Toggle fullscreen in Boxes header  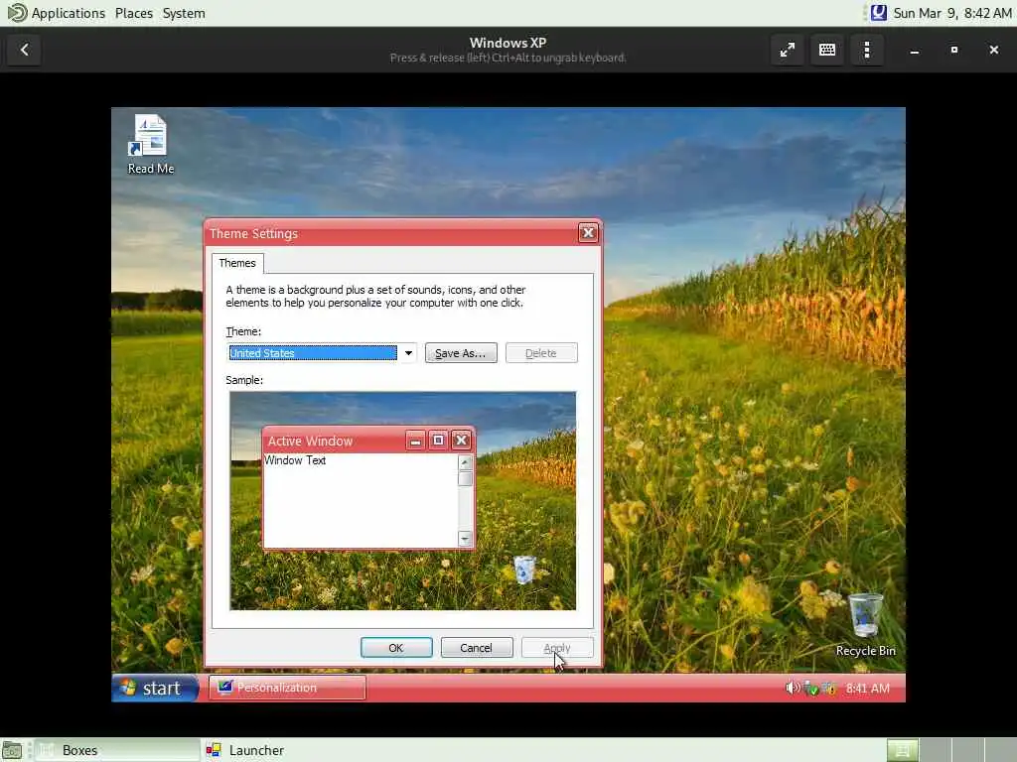(x=787, y=50)
